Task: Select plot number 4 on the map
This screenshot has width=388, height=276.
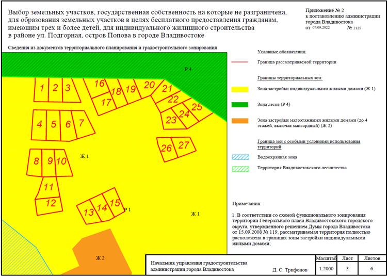Action: [x=39, y=125]
